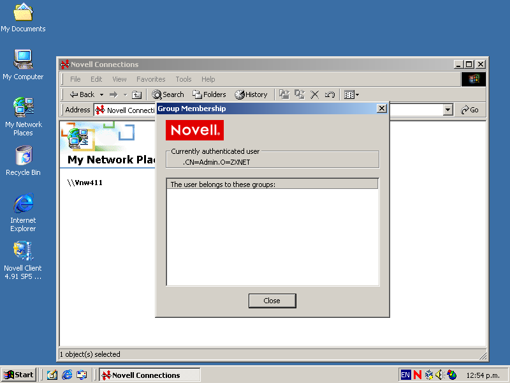Click the VirtualBox cube tray icon
510x383 pixels.
tap(428, 375)
